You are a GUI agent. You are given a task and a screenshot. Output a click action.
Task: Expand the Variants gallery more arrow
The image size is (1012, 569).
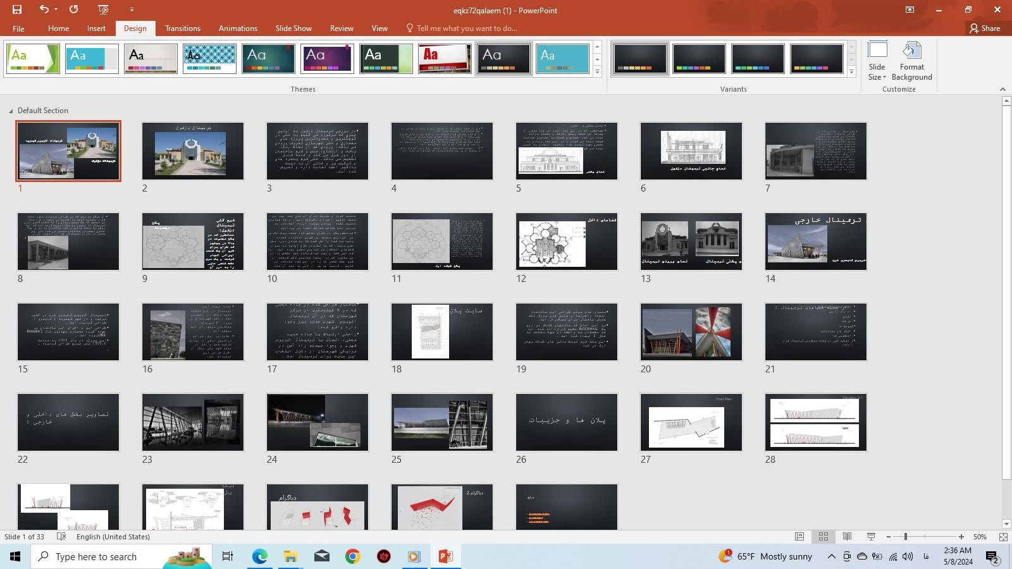(852, 72)
